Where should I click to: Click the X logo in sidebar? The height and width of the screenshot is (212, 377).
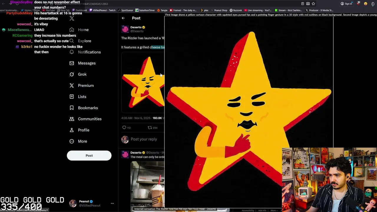coord(72,19)
